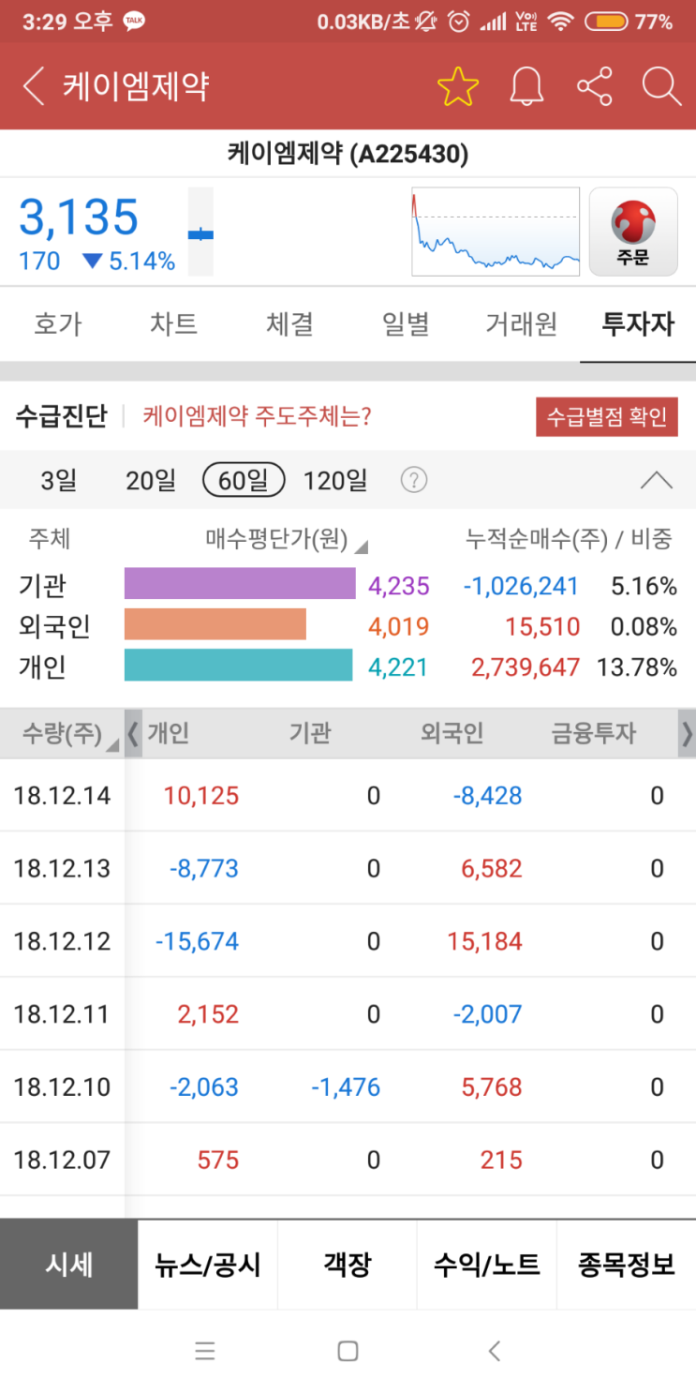This screenshot has height=1393, width=696.
Task: Select the 20일 period option
Action: coord(151,481)
